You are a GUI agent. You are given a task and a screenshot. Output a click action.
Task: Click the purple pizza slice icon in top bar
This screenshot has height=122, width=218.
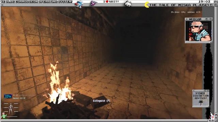[x=93, y=3]
